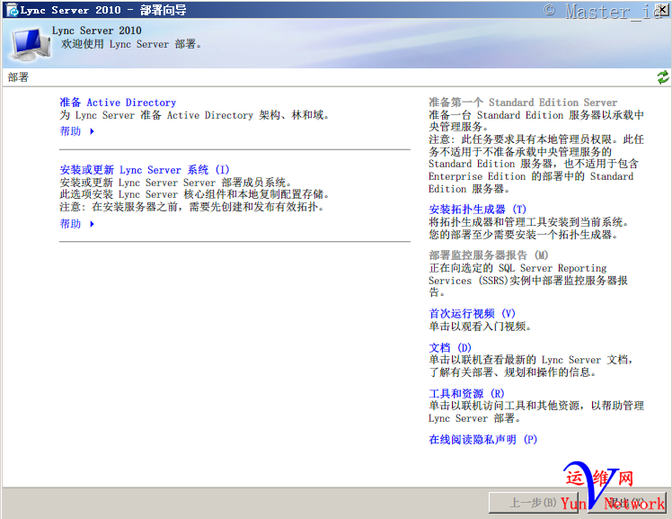Viewport: 672px width, 519px height.
Task: Click the Lync title bar application icon
Action: (12, 10)
